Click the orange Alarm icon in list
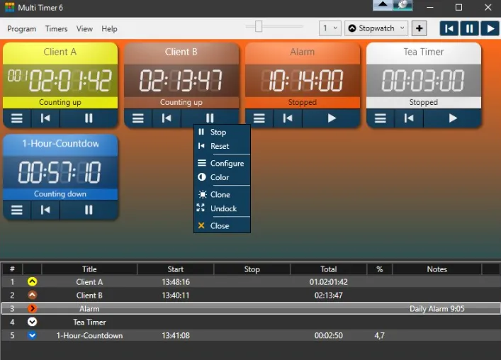 32,308
